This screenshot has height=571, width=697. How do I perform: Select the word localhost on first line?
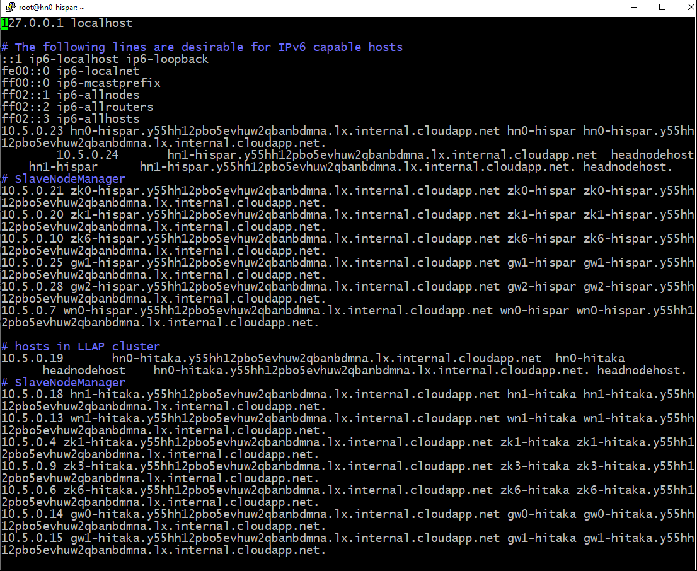101,23
